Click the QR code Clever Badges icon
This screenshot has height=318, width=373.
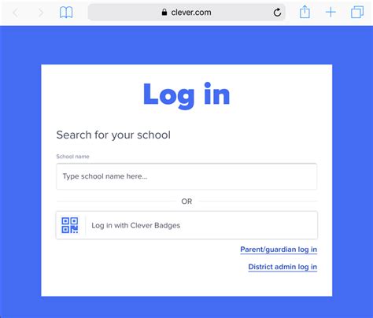coord(70,225)
